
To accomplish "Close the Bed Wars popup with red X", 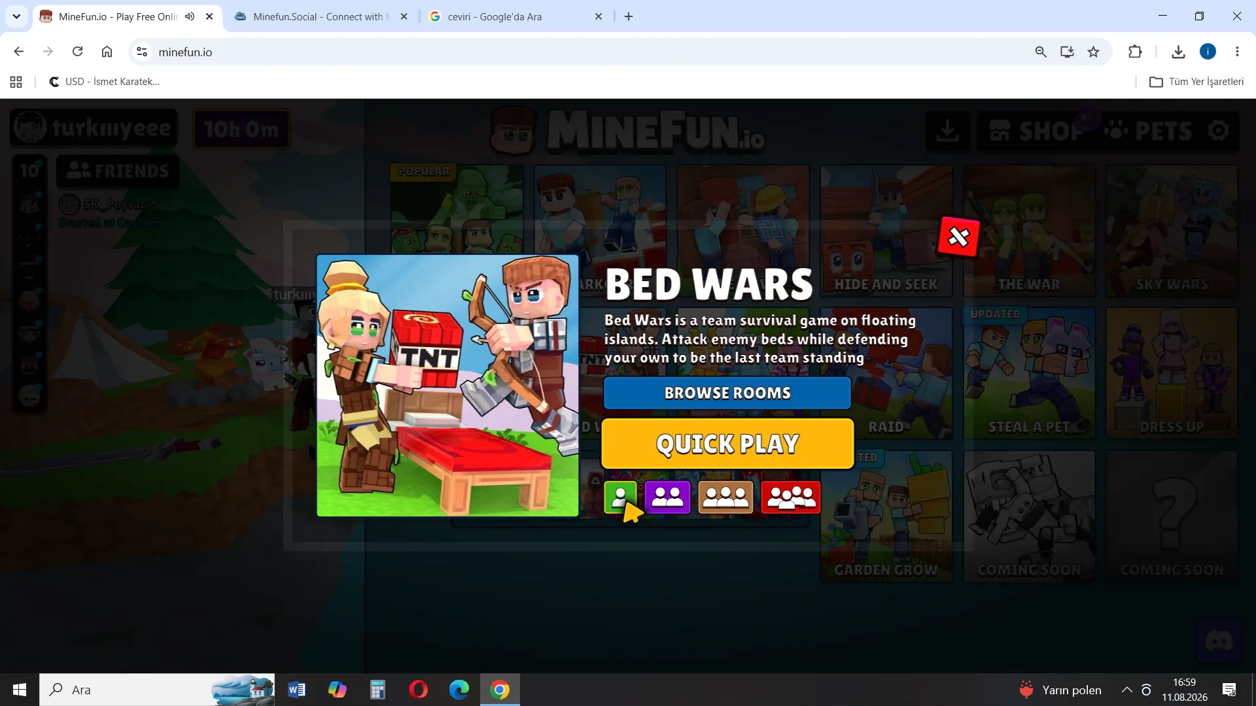I will pyautogui.click(x=958, y=237).
